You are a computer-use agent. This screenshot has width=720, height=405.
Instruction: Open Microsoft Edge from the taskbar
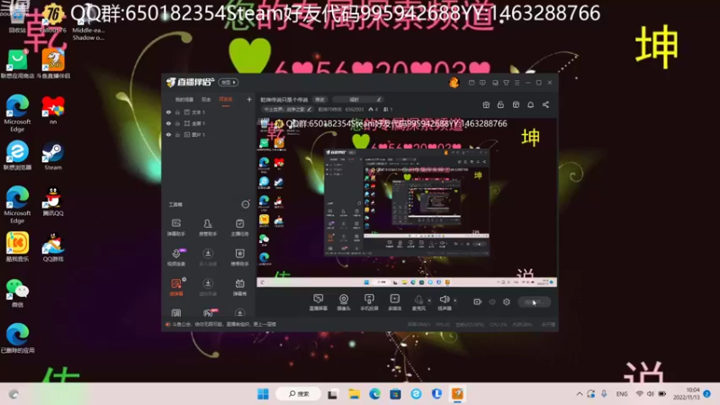[374, 394]
